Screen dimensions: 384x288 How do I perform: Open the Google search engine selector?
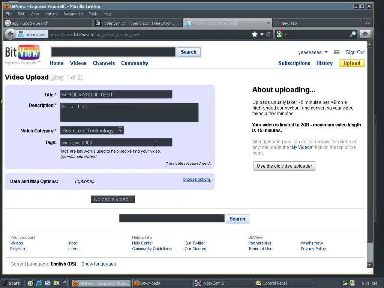click(x=281, y=34)
